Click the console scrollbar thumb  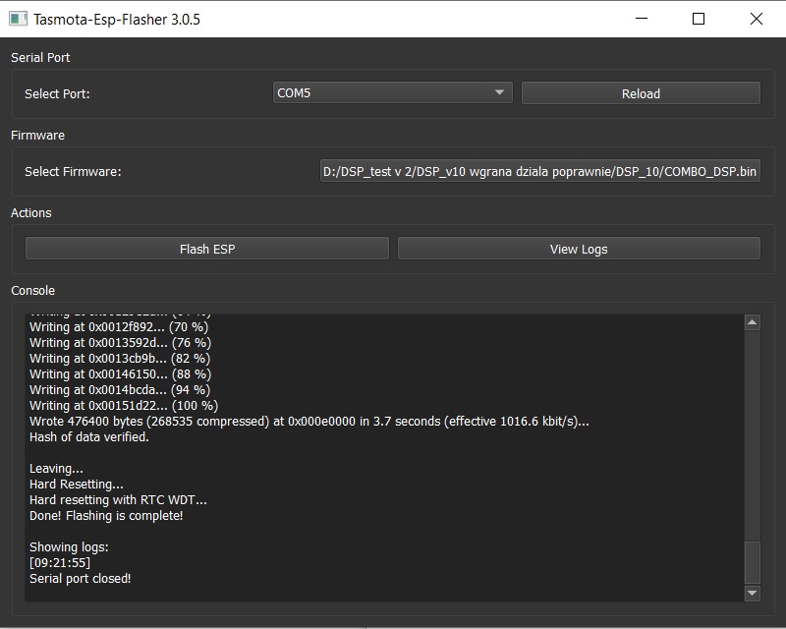click(x=752, y=561)
